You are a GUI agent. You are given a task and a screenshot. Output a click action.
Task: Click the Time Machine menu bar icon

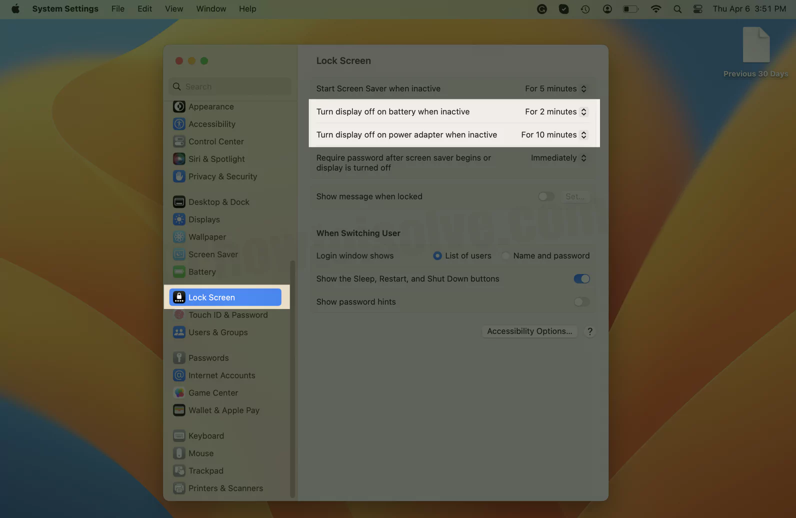coord(585,9)
